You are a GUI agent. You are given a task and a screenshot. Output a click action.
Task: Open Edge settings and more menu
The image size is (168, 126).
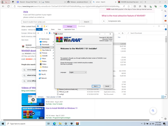click(x=161, y=6)
